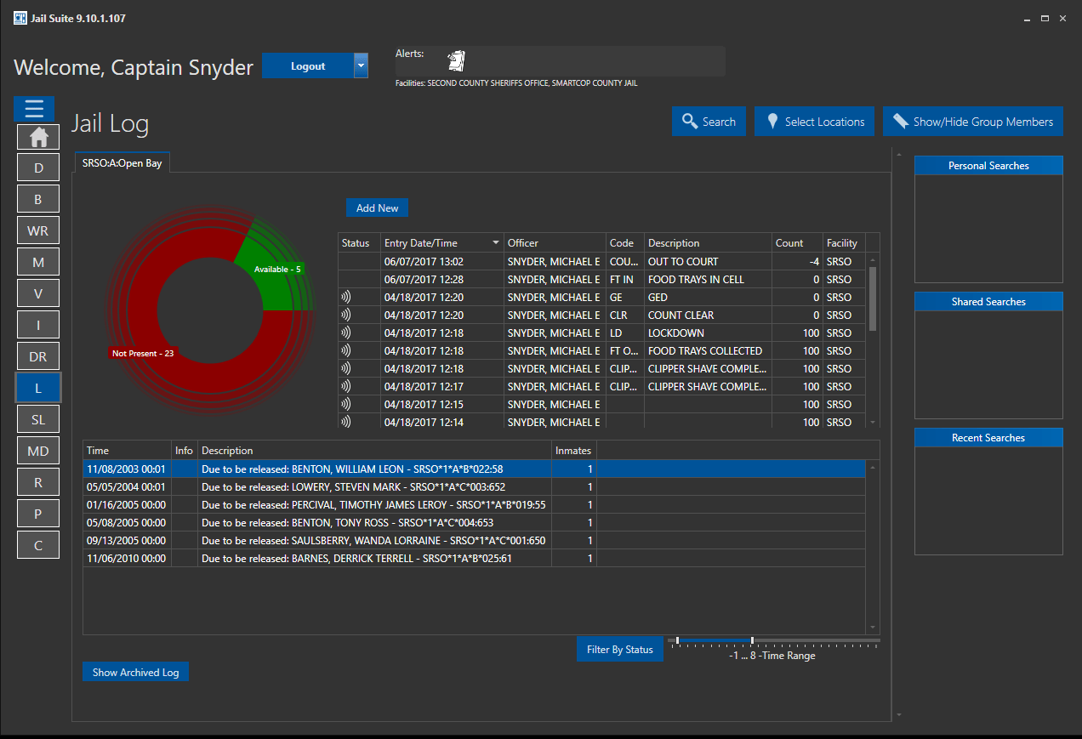
Task: Click the scroll down arrow of log grid
Action: 872,422
